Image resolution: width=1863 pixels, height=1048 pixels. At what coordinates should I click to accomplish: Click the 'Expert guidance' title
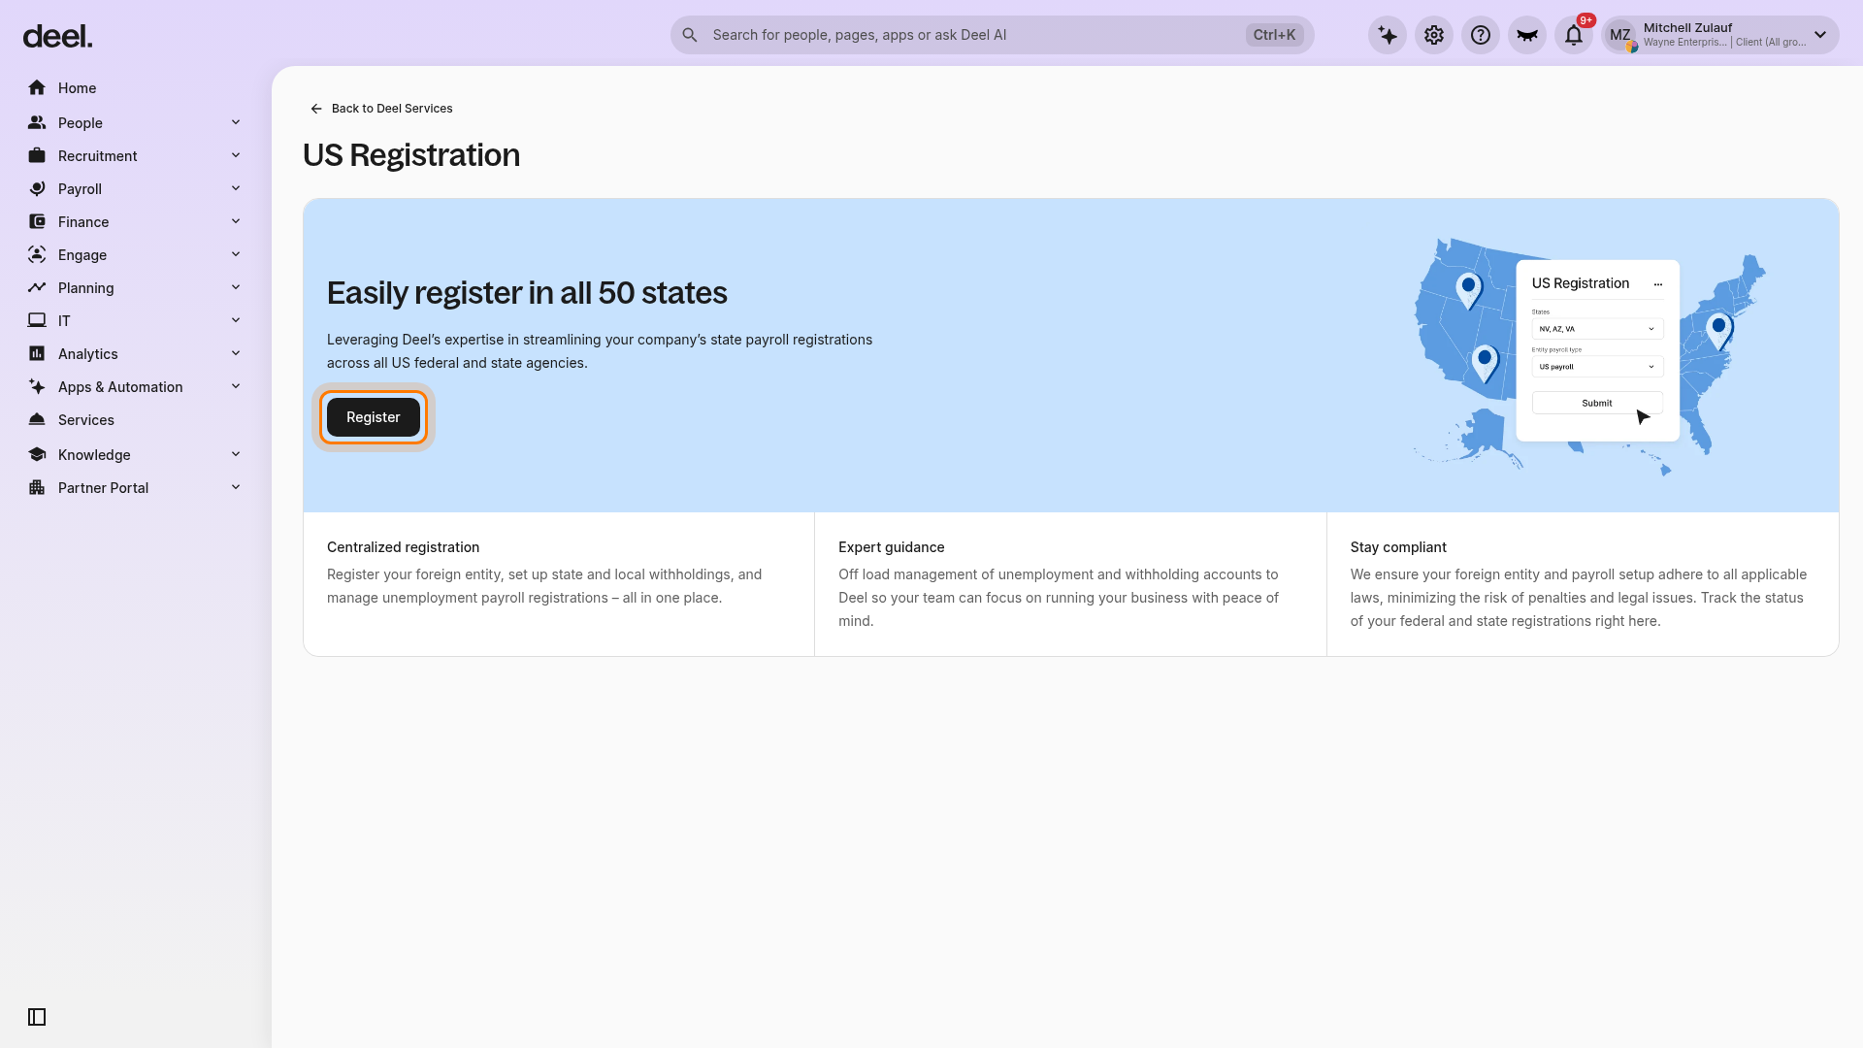click(x=891, y=547)
